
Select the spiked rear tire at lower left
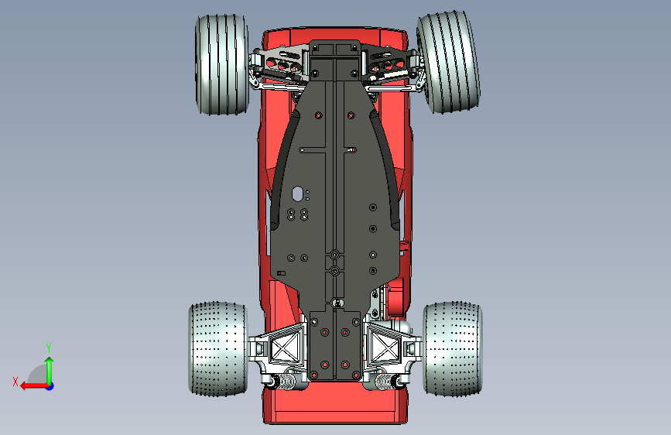[217, 348]
